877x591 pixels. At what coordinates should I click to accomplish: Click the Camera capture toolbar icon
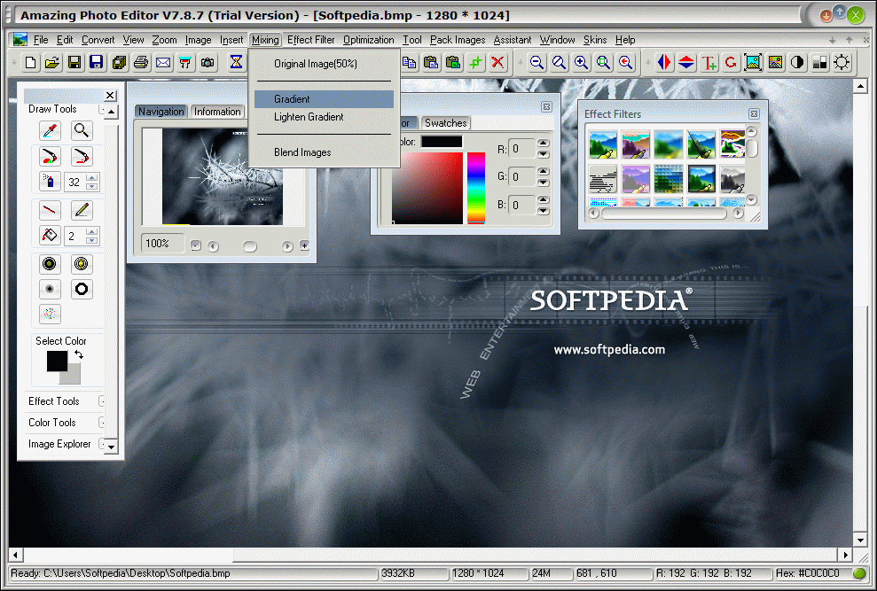(208, 62)
